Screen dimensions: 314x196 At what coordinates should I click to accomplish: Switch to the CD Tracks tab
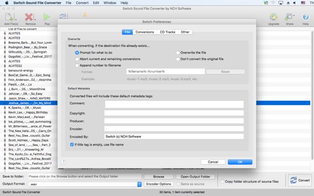click(167, 32)
